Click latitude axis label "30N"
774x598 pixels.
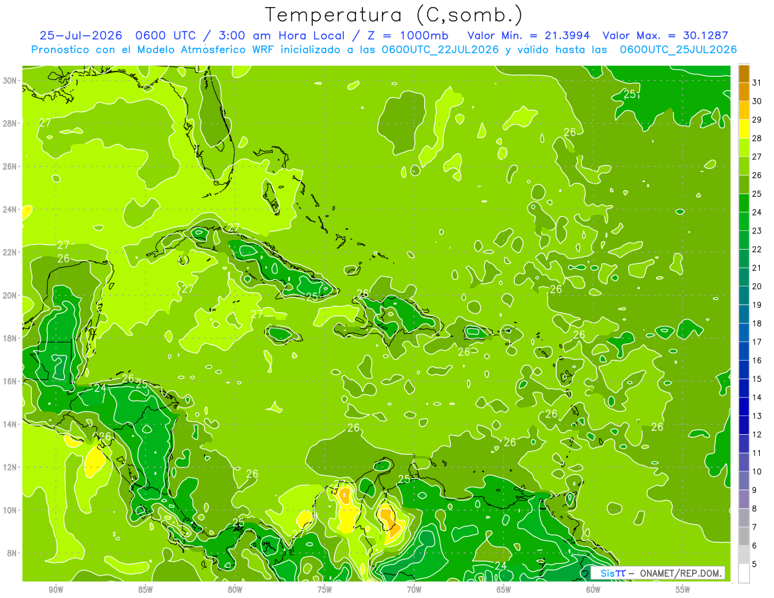[x=10, y=80]
